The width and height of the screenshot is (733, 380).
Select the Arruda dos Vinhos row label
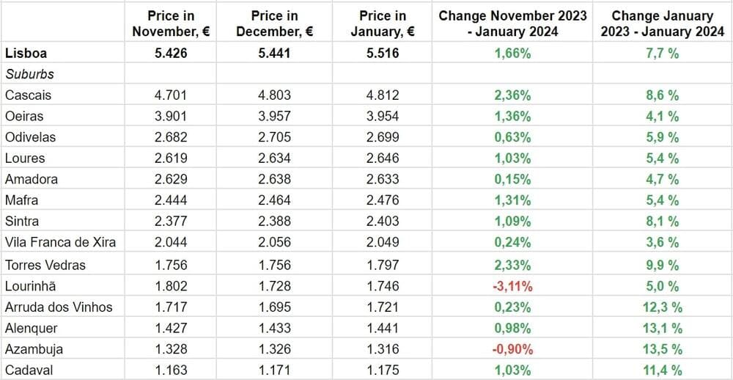tap(59, 307)
